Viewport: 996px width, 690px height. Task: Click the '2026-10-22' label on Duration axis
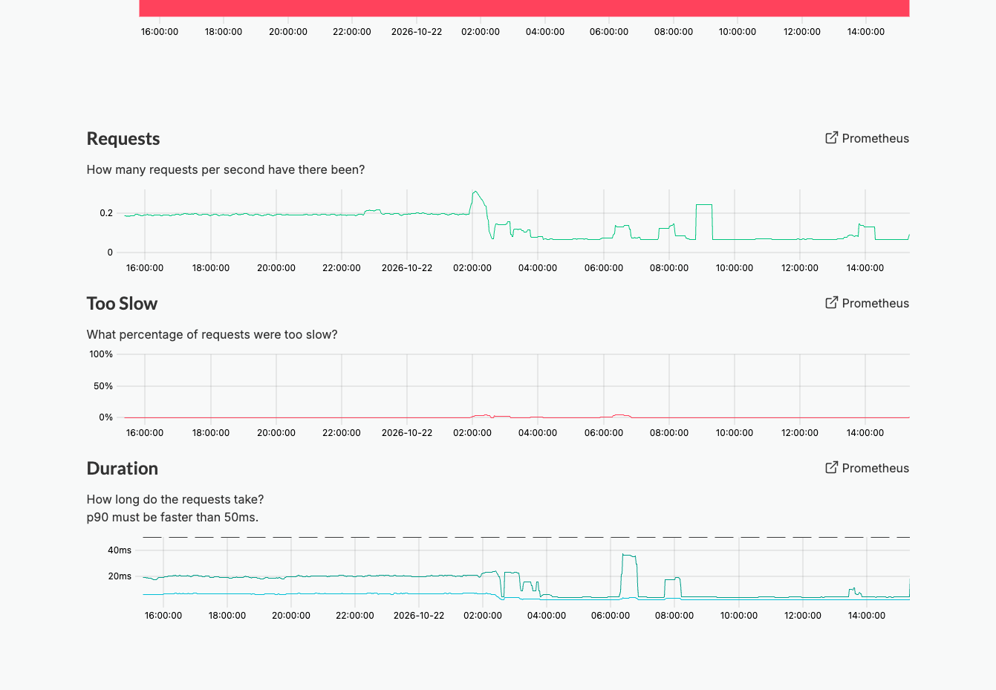click(419, 616)
